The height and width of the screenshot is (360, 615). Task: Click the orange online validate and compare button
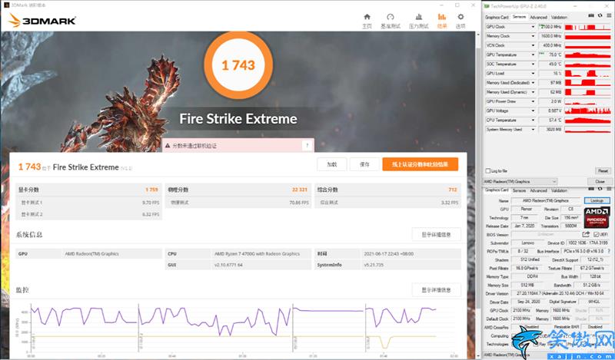point(420,164)
